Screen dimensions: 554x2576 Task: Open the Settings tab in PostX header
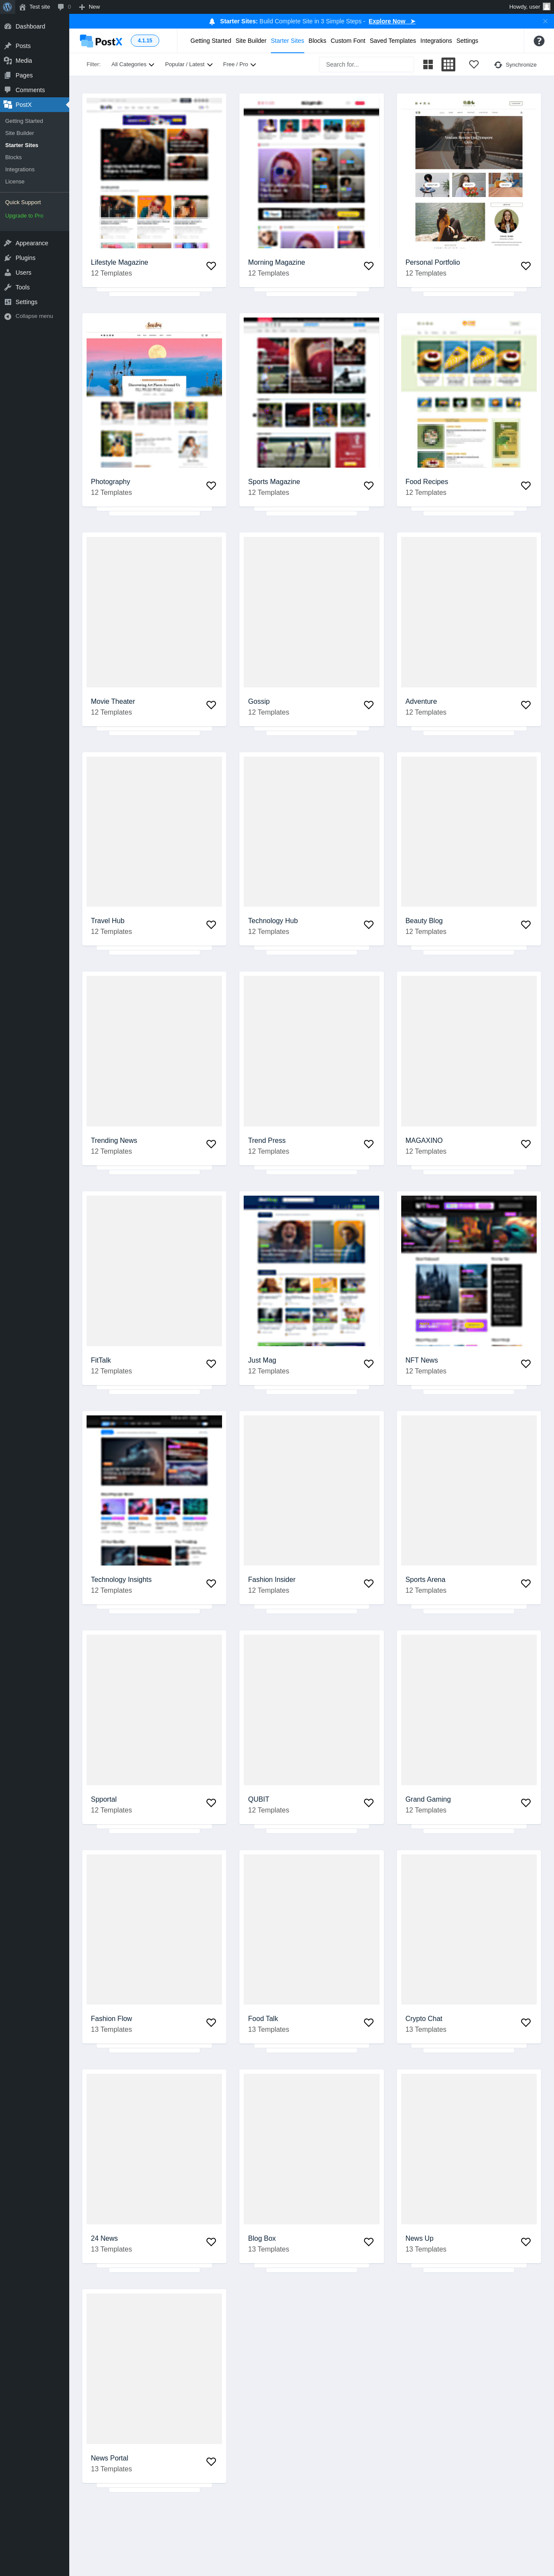click(467, 41)
